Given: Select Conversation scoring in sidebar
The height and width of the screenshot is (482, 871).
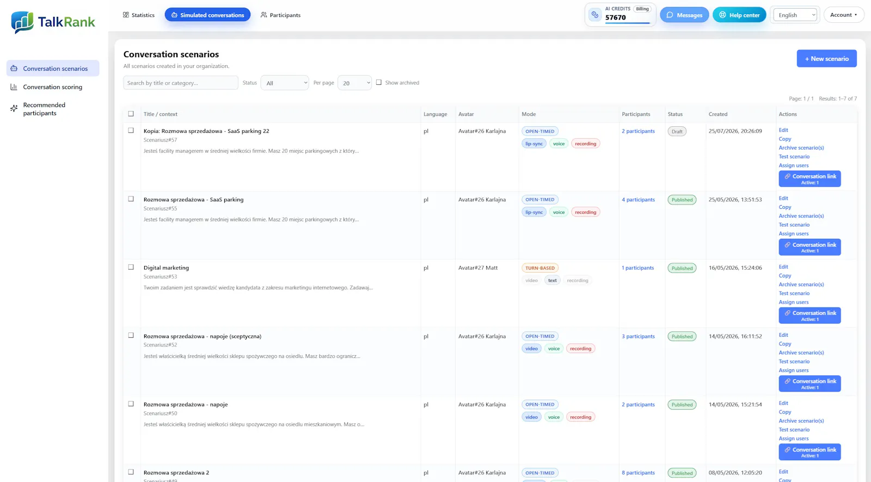Looking at the screenshot, I should [53, 87].
